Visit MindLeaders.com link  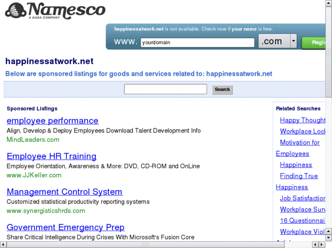click(x=33, y=140)
